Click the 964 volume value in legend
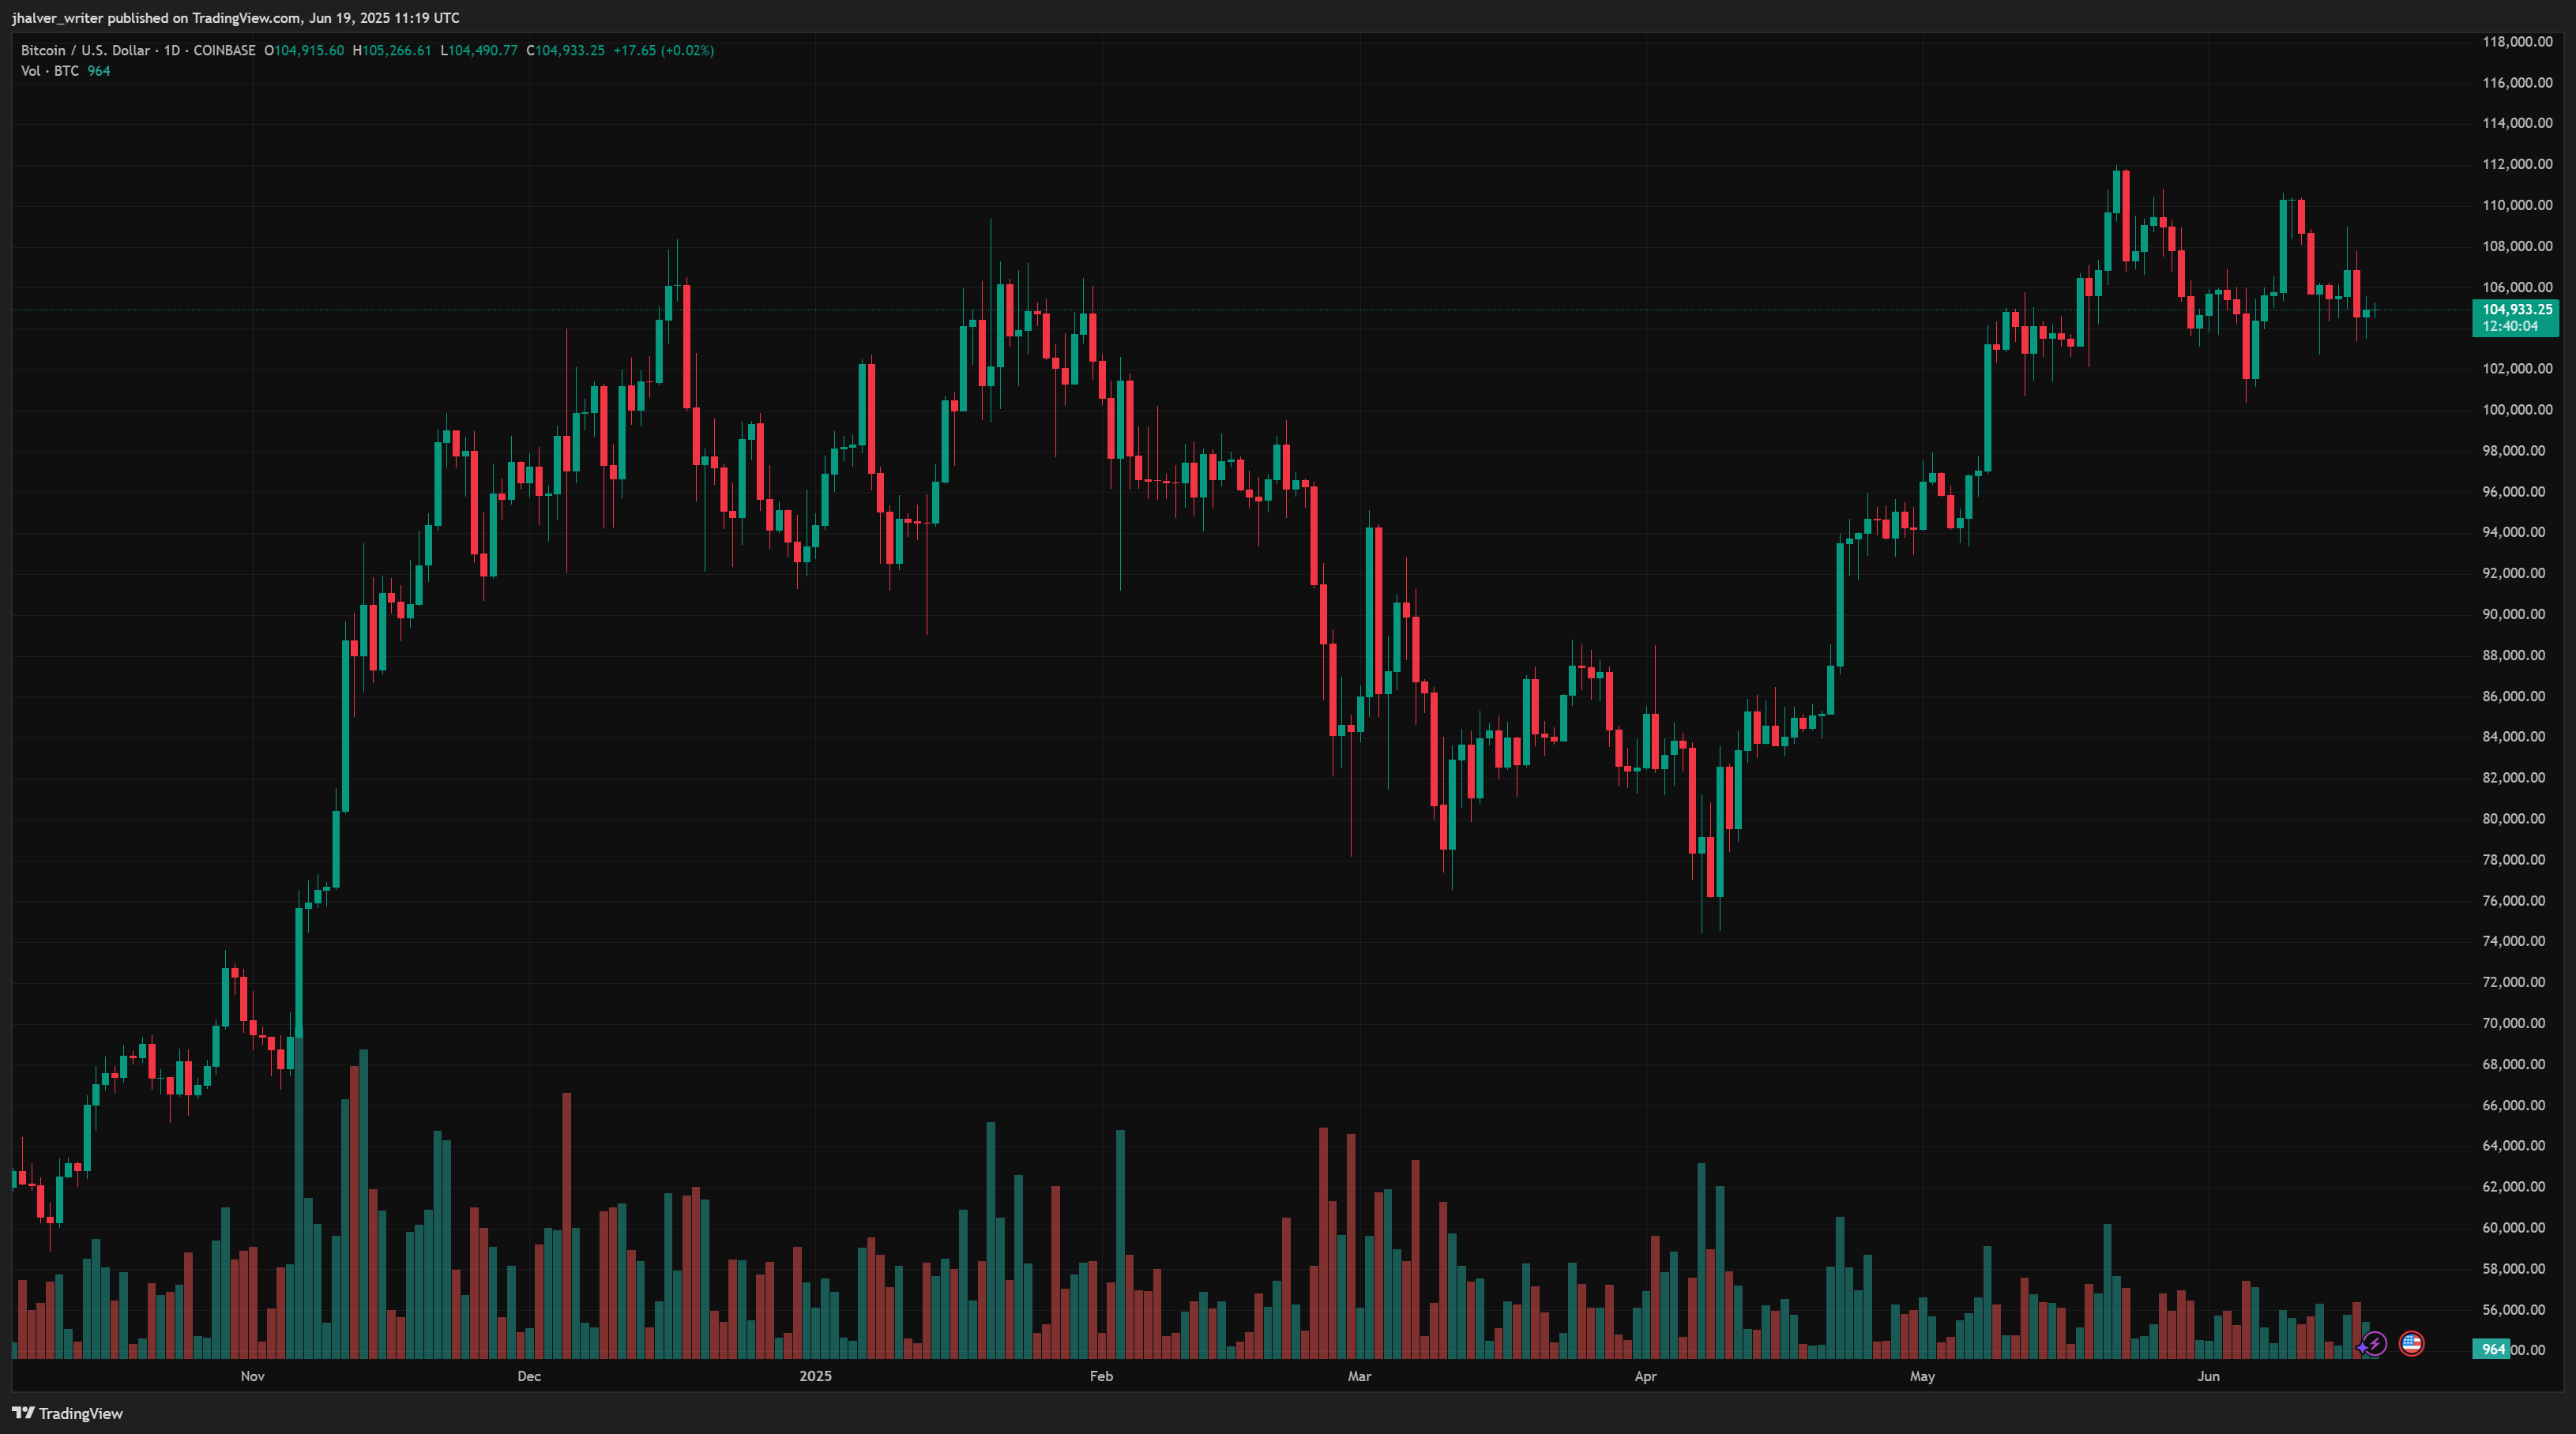The width and height of the screenshot is (2576, 1434). pyautogui.click(x=99, y=71)
